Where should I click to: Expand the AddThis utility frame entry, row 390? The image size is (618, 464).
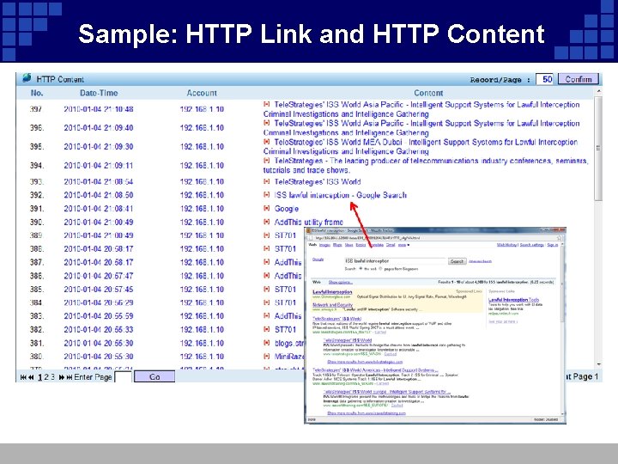pyautogui.click(x=267, y=222)
